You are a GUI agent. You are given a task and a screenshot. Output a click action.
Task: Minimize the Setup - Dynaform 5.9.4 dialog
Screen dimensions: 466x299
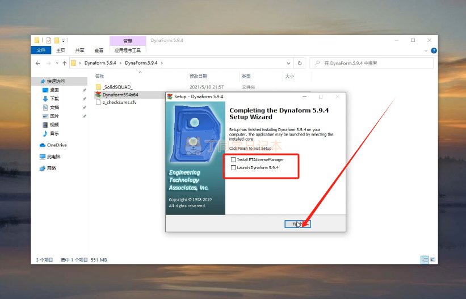point(304,96)
